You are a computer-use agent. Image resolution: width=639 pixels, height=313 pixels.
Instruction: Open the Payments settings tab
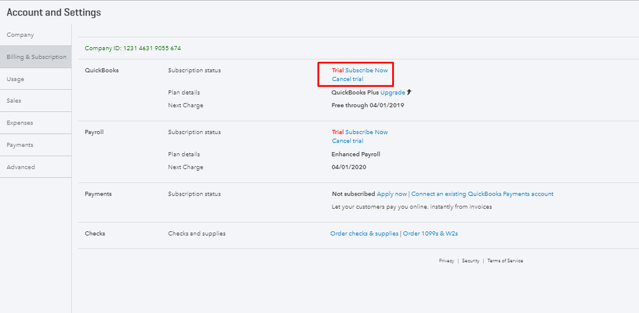click(x=20, y=145)
